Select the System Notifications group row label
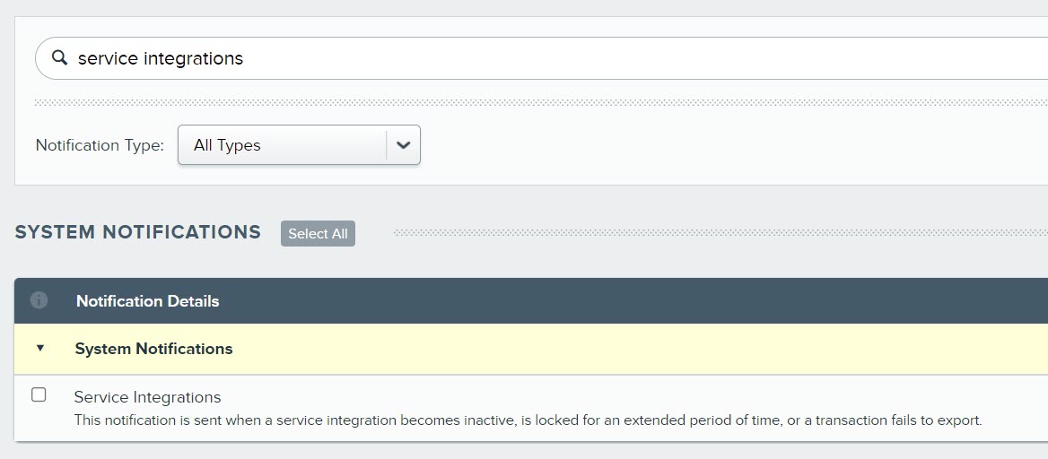Screen dimensions: 1048x459 pos(153,349)
